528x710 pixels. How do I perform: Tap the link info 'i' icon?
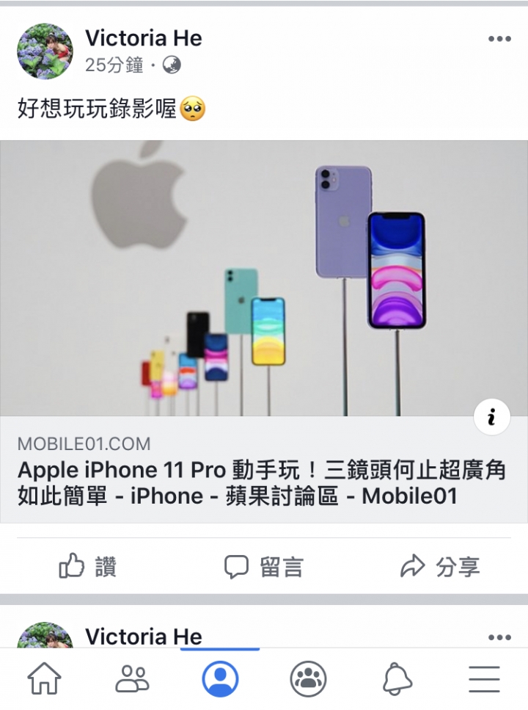coord(492,416)
